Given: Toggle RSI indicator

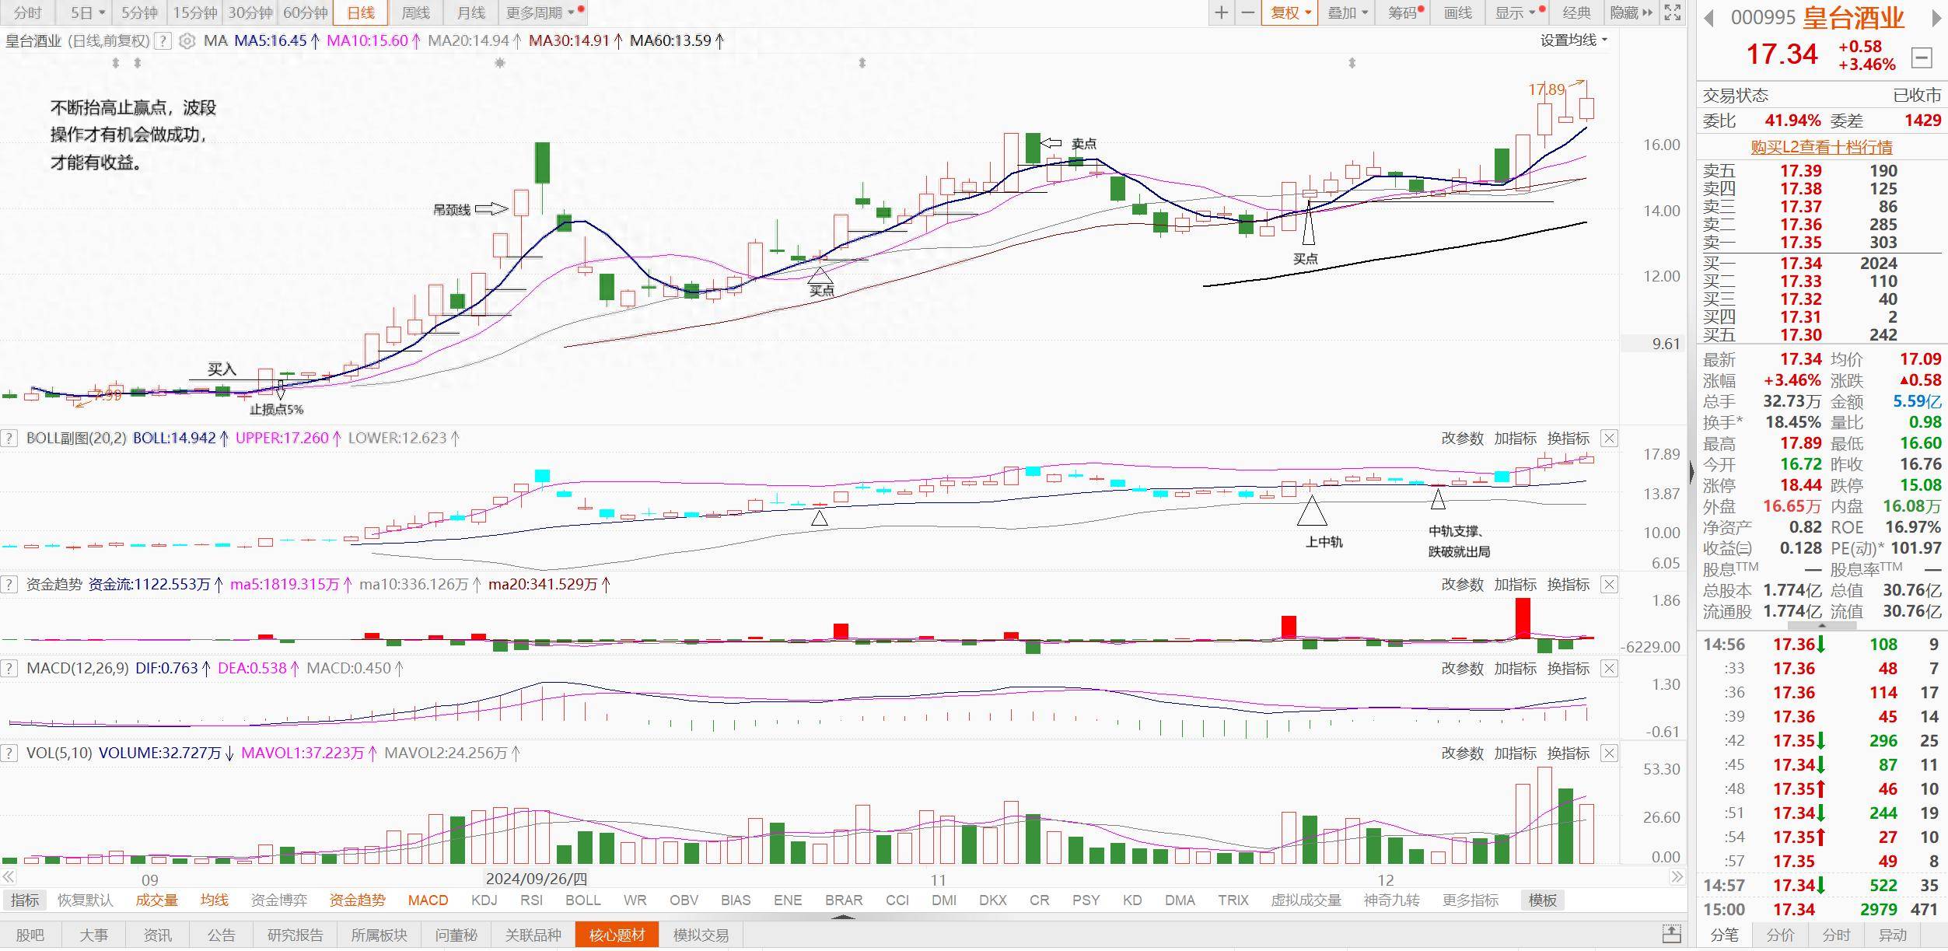Looking at the screenshot, I should click(531, 900).
